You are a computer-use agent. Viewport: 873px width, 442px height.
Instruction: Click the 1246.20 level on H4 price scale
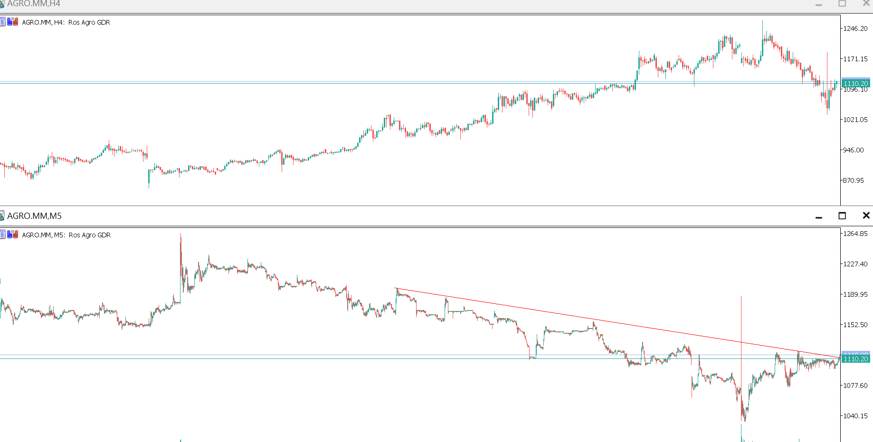(x=855, y=28)
